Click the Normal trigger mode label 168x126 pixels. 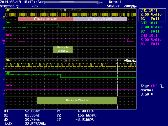click(x=147, y=90)
